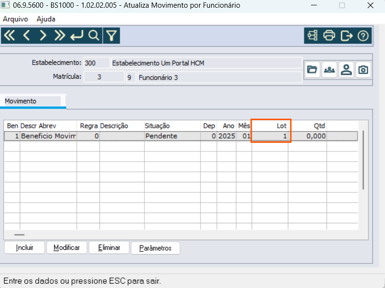Click the 0,000 quantity cell

click(x=307, y=136)
